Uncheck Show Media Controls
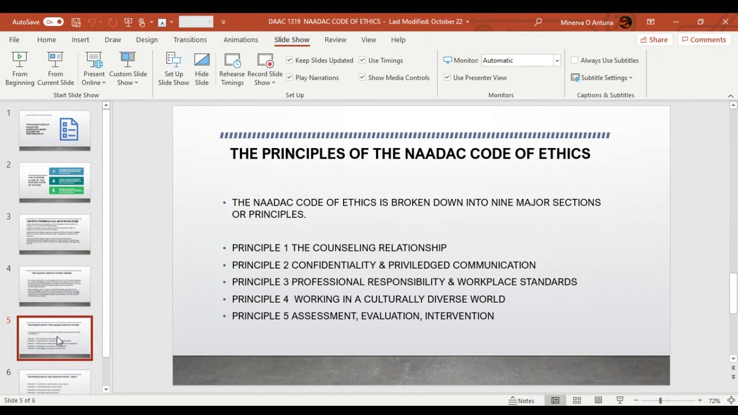The height and width of the screenshot is (415, 738). tap(362, 77)
